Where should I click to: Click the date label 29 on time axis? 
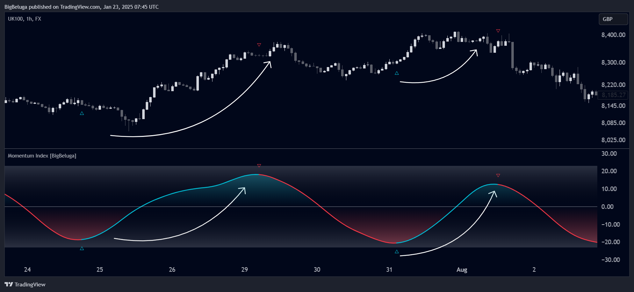(x=244, y=270)
